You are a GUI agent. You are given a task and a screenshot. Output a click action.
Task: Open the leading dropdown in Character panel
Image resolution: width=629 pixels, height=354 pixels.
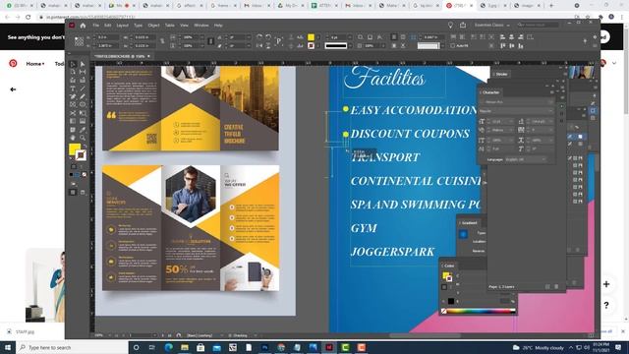coord(550,121)
